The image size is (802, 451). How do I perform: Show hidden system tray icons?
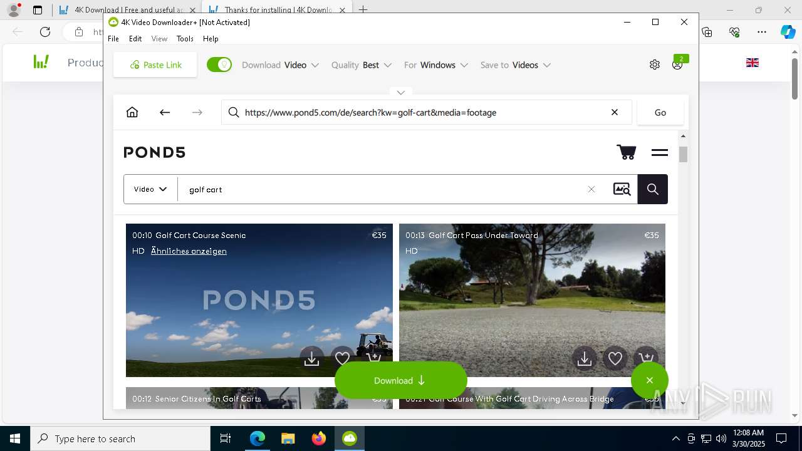[x=675, y=438]
